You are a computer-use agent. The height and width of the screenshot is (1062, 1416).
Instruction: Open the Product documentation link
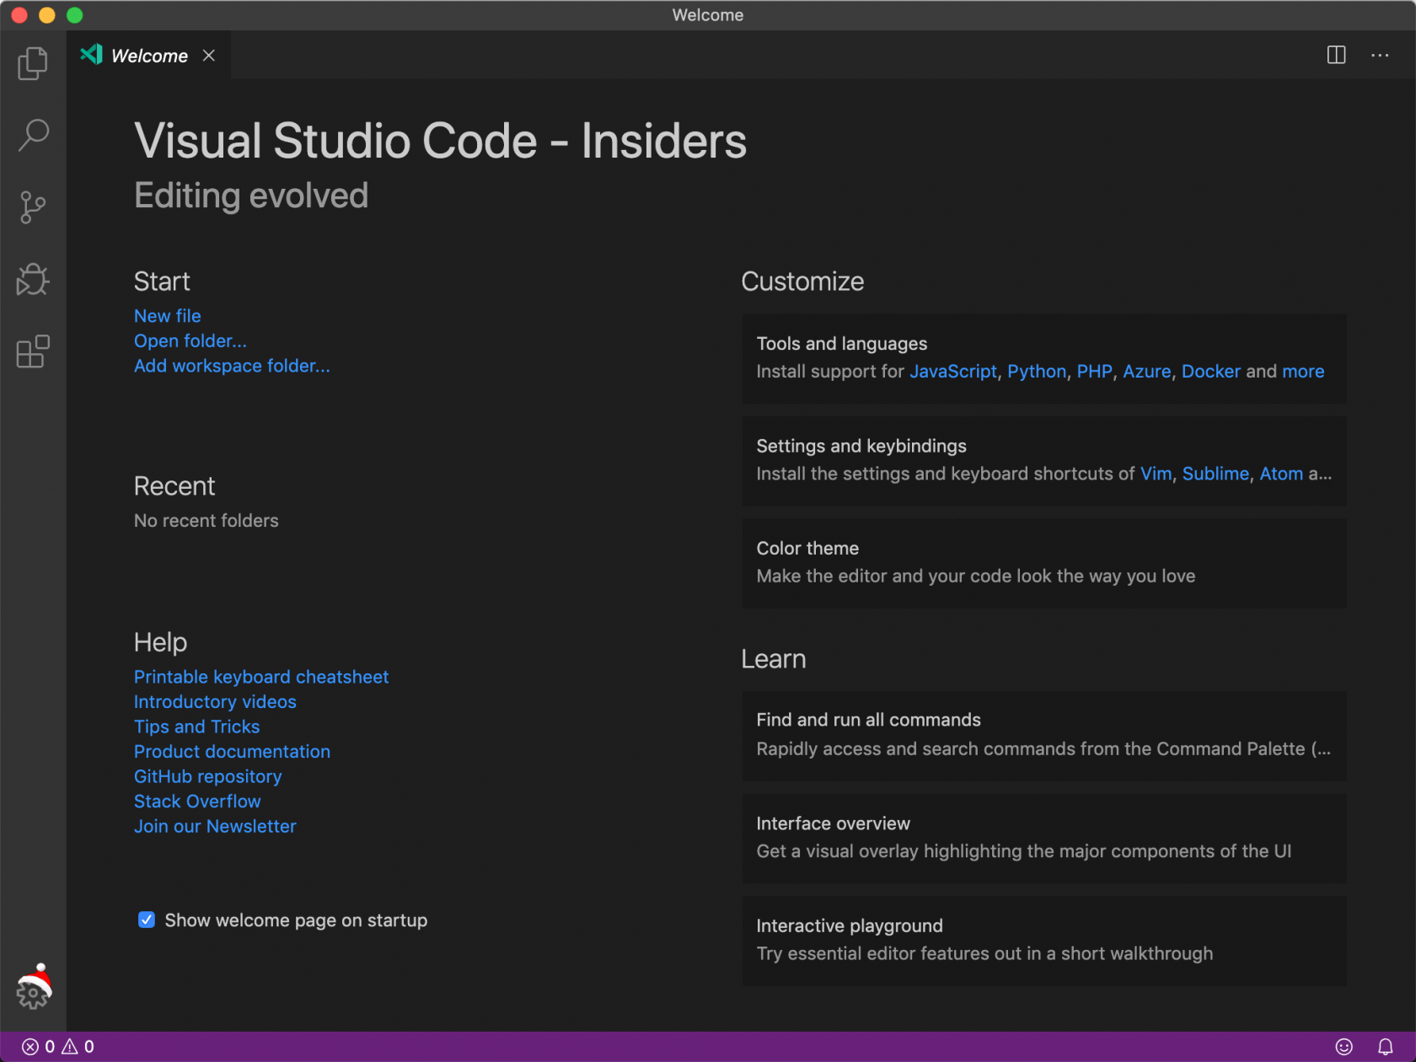[232, 751]
